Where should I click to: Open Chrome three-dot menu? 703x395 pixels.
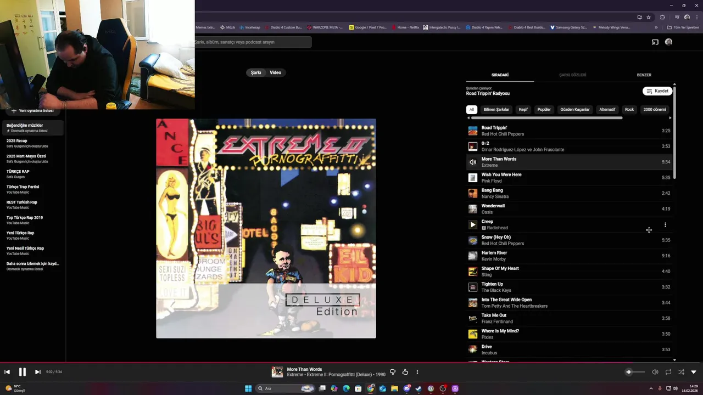(696, 17)
